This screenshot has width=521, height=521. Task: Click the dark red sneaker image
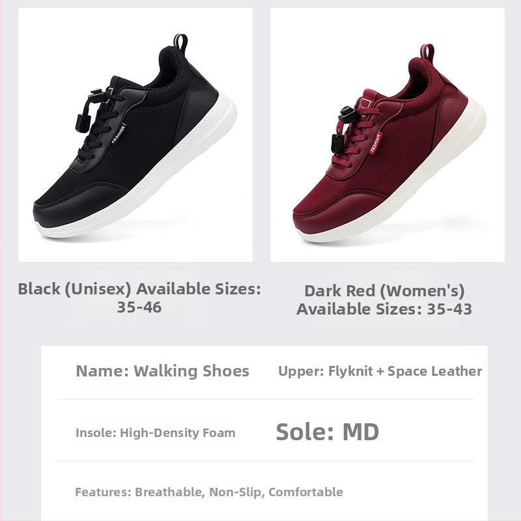[x=387, y=135]
